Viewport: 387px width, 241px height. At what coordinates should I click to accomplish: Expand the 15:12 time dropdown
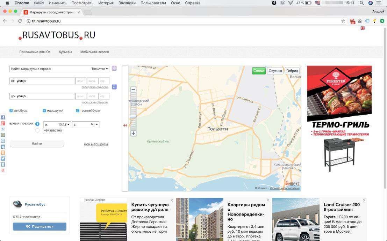[x=57, y=124]
